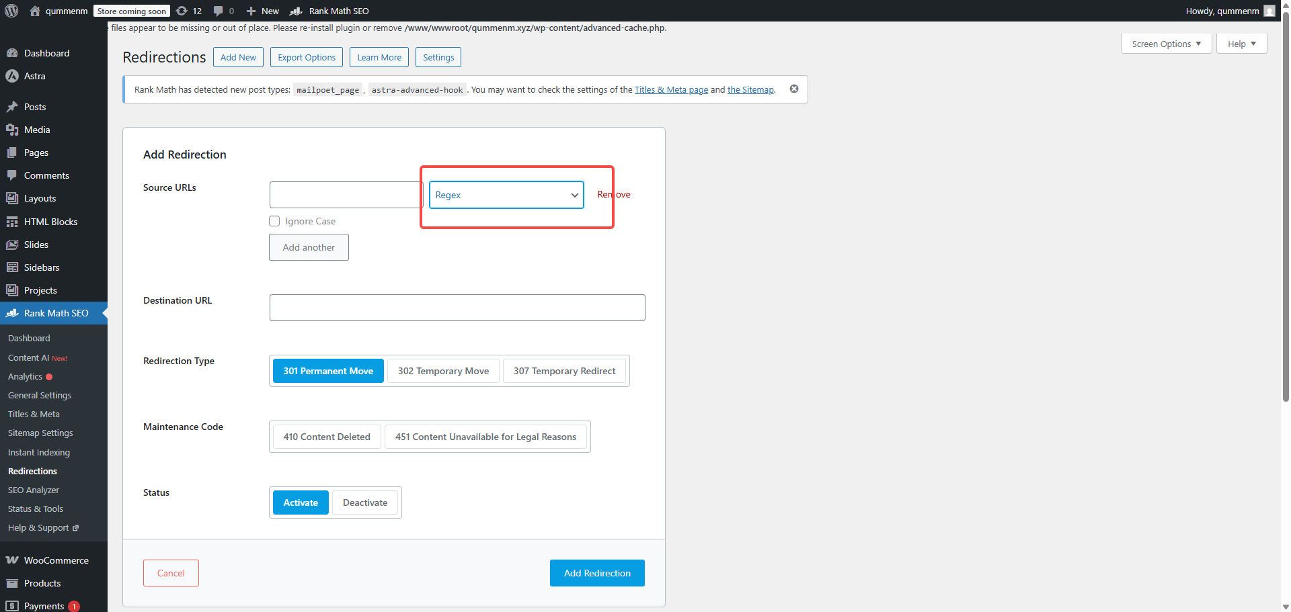
Task: Open the updates icon showing 12
Action: click(x=182, y=11)
